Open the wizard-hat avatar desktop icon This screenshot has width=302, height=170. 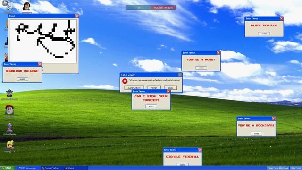tap(9, 93)
